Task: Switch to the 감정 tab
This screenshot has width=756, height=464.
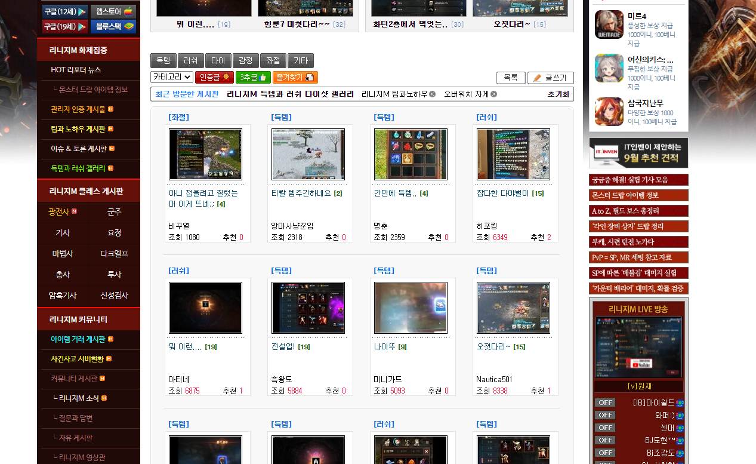Action: (246, 60)
